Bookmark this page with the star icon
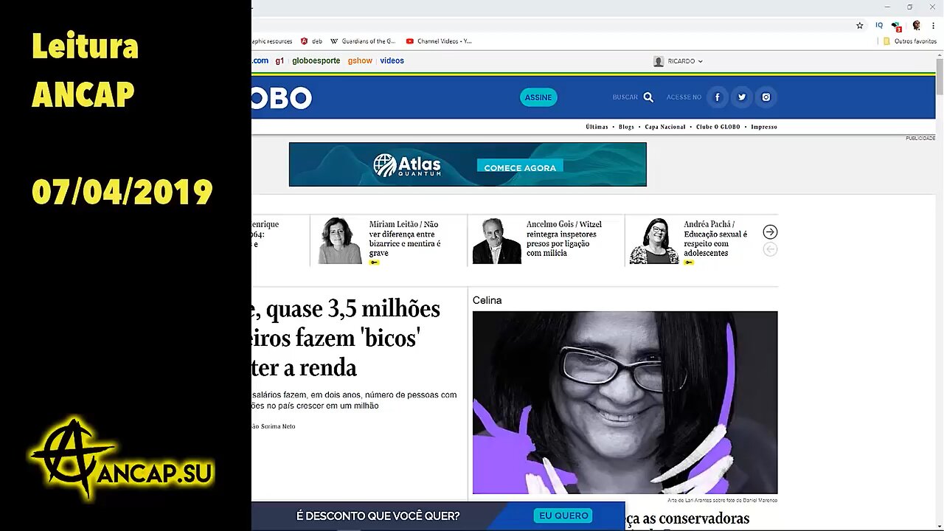The image size is (944, 531). tap(859, 25)
